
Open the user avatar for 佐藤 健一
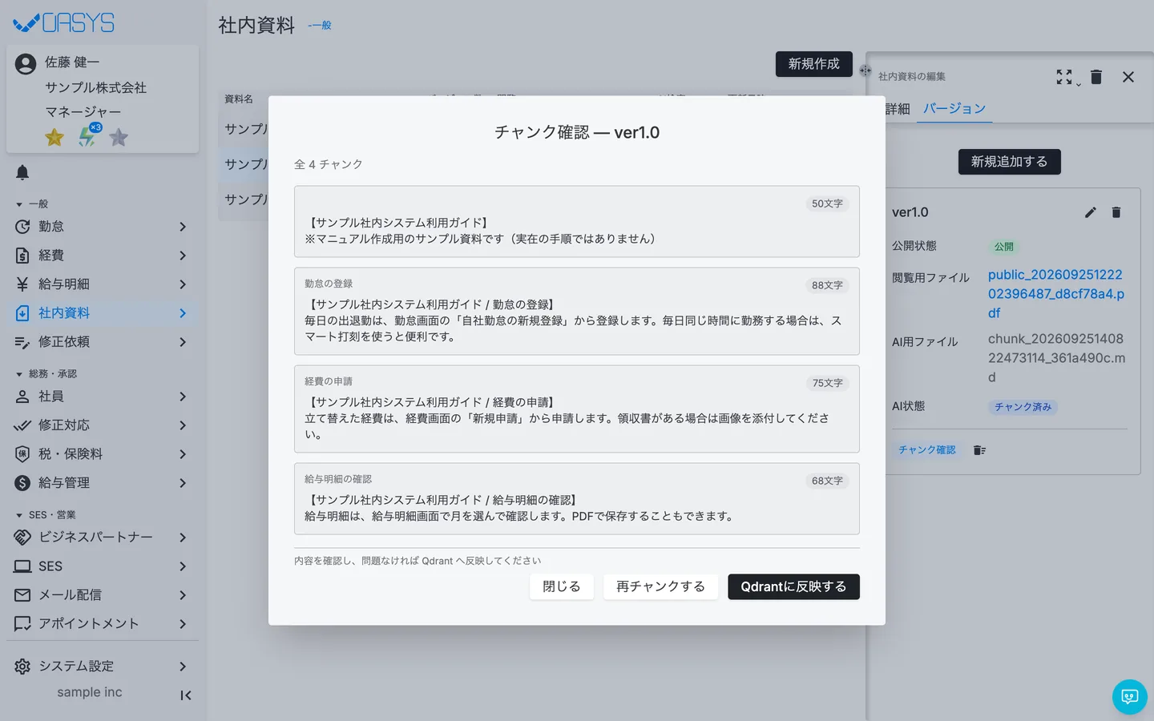[x=26, y=64]
